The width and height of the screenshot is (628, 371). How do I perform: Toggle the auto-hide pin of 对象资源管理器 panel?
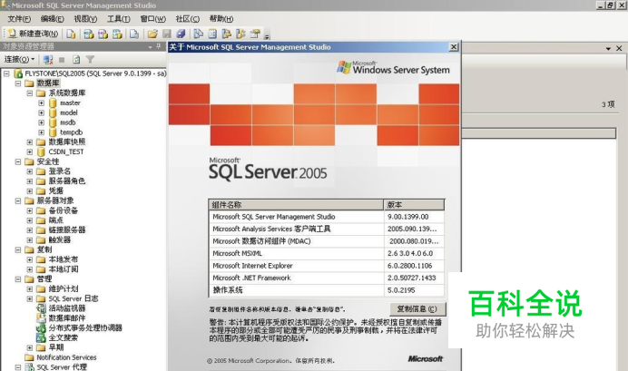click(159, 46)
